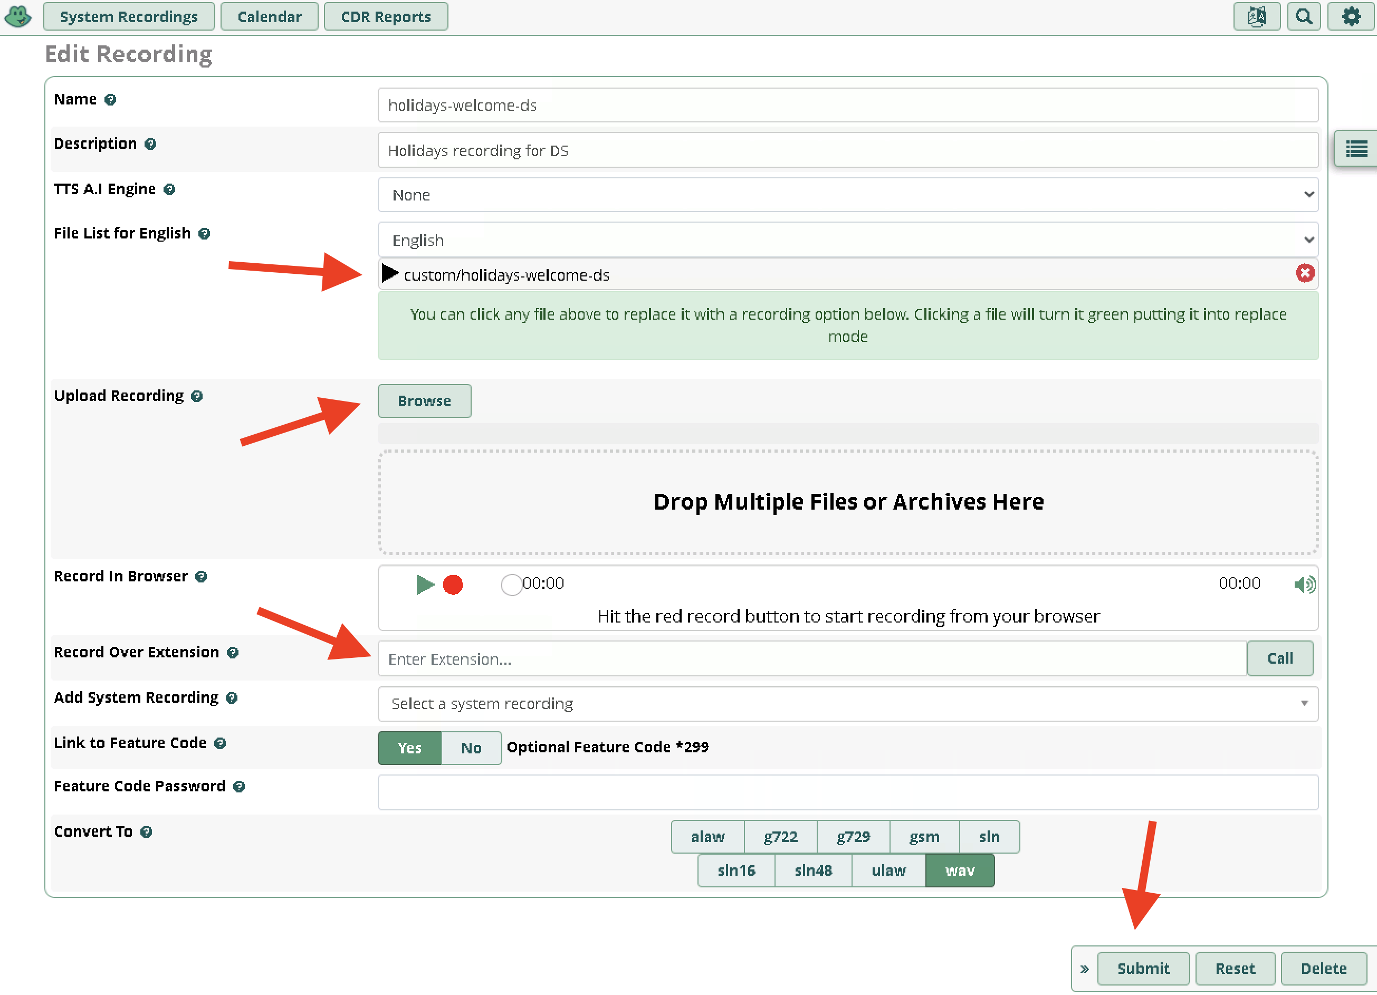Play the browser recording

[425, 585]
